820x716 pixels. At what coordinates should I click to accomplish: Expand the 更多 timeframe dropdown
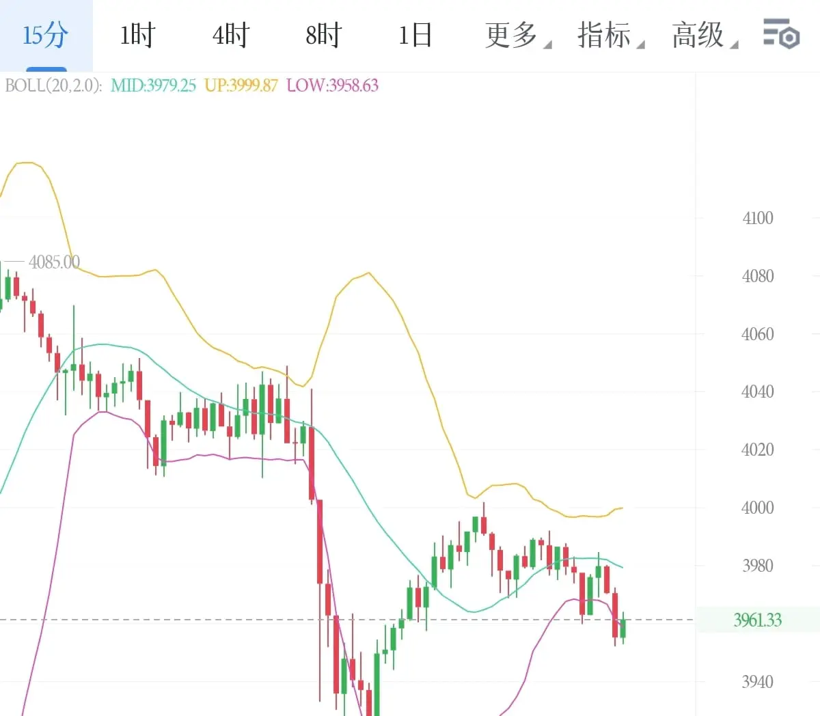[x=518, y=35]
